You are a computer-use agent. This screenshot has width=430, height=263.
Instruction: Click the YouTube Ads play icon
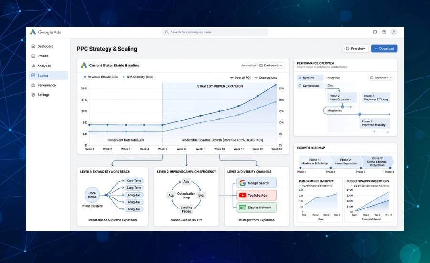coord(242,195)
